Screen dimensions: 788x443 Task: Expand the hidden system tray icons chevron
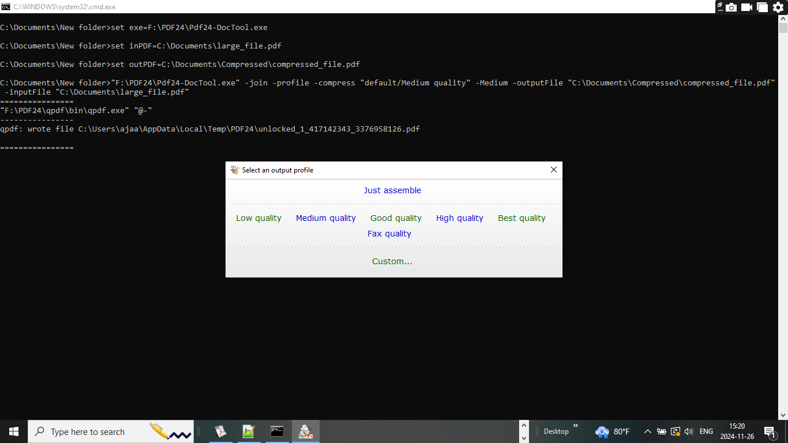point(647,431)
